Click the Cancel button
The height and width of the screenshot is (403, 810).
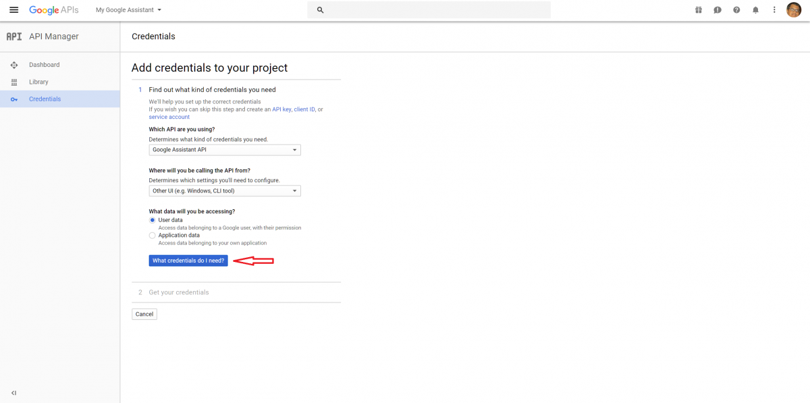click(144, 314)
